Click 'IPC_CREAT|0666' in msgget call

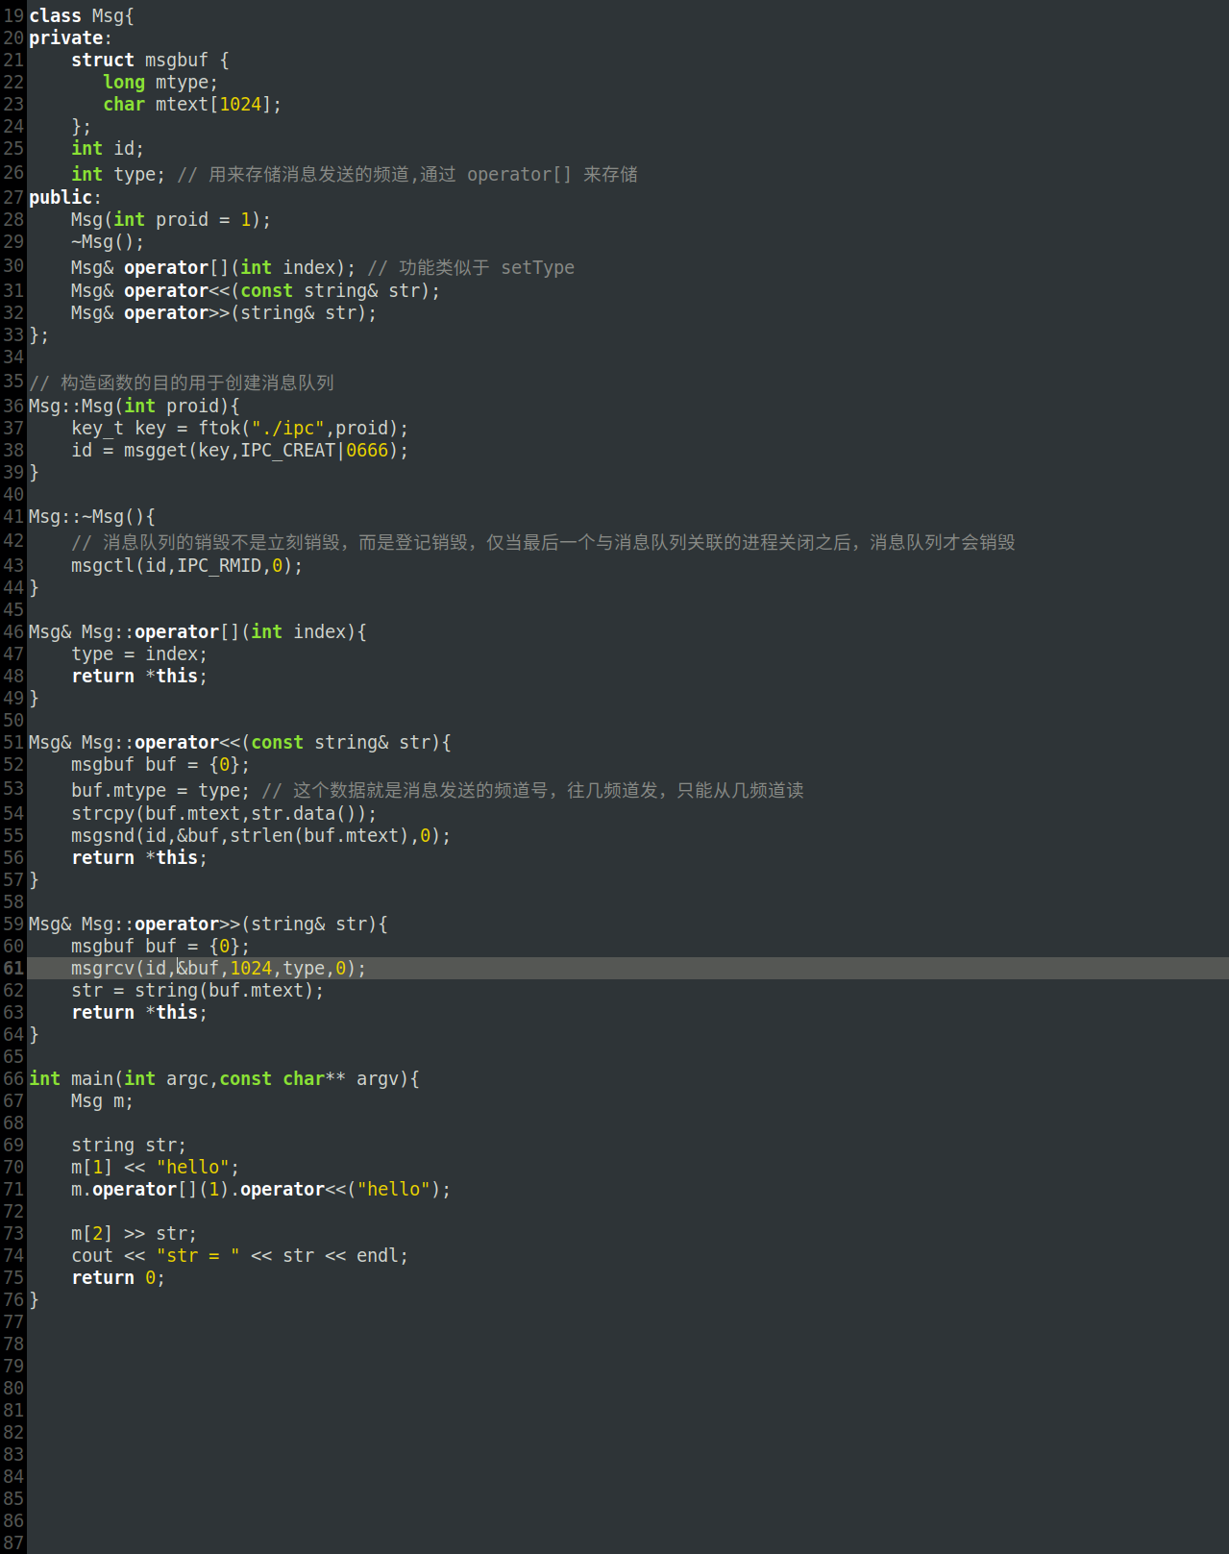[314, 450]
